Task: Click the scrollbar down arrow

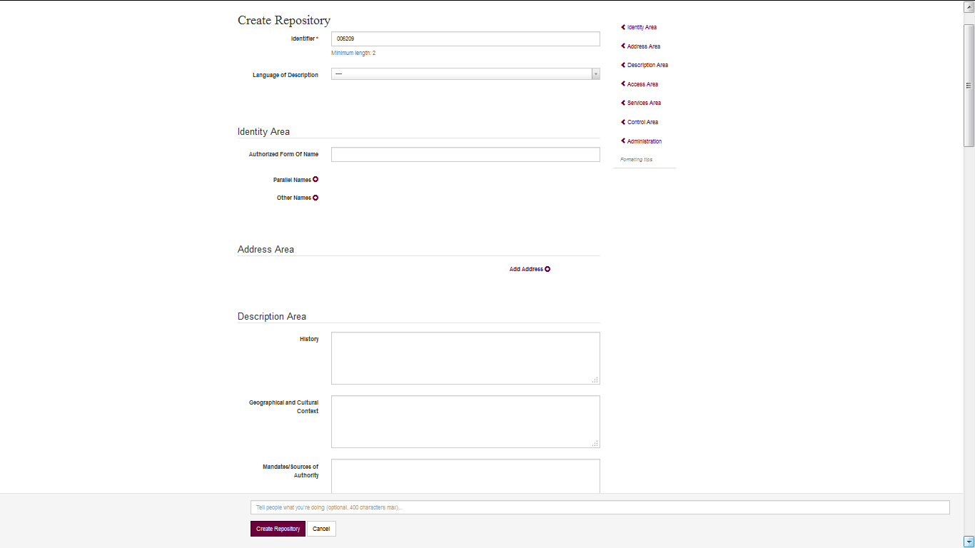Action: (969, 542)
